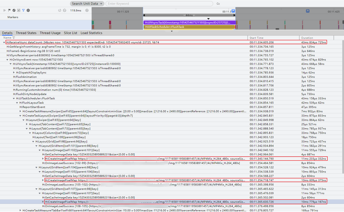The width and height of the screenshot is (344, 212).
Task: Click the blue filter funnel icon in toolbar
Action: (x=23, y=10)
